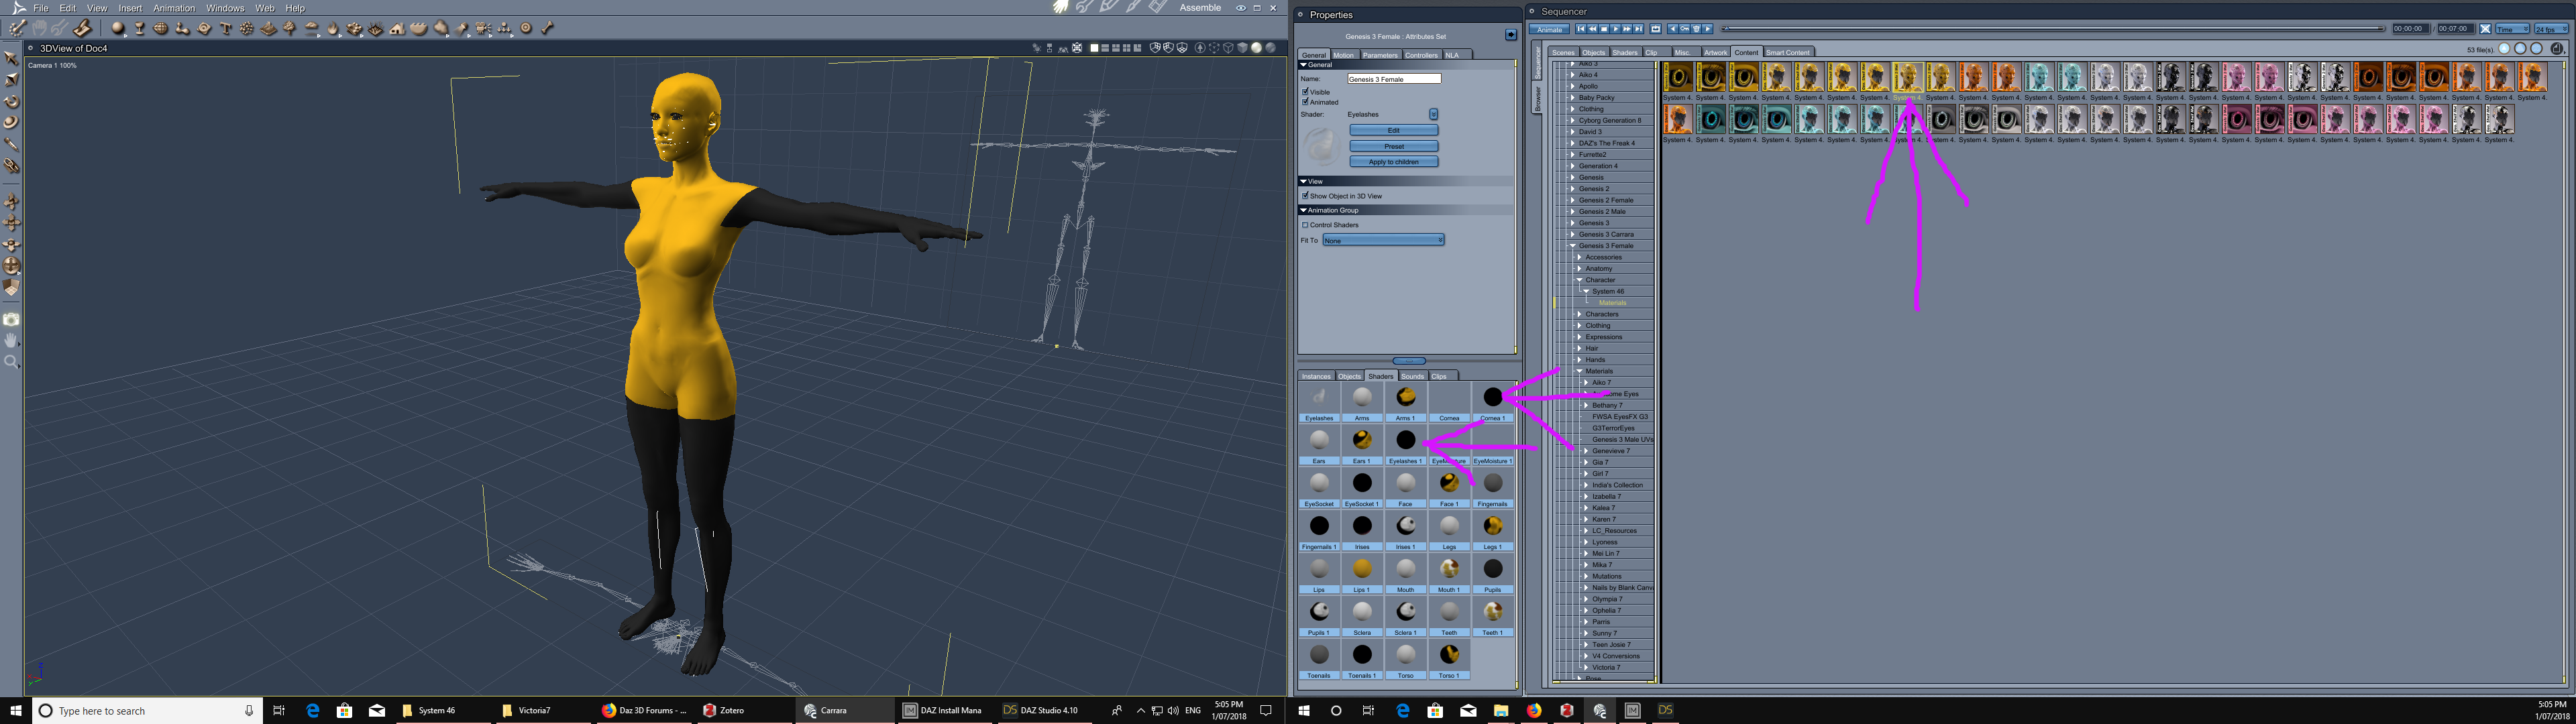2576x724 pixels.
Task: Insert a tree plant object
Action: tap(289, 28)
